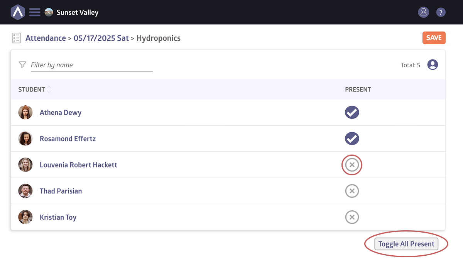Click the filter funnel icon
The height and width of the screenshot is (273, 463).
pyautogui.click(x=22, y=65)
